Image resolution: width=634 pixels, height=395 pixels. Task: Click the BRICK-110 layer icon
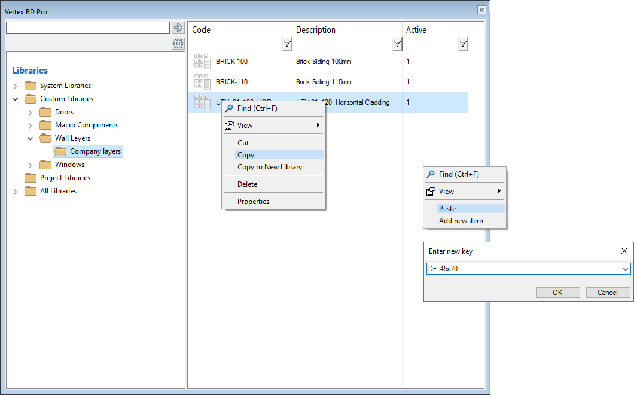pyautogui.click(x=202, y=82)
